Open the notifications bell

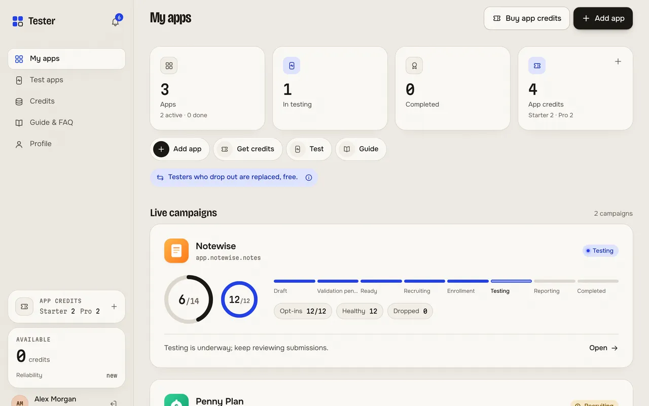pos(116,22)
